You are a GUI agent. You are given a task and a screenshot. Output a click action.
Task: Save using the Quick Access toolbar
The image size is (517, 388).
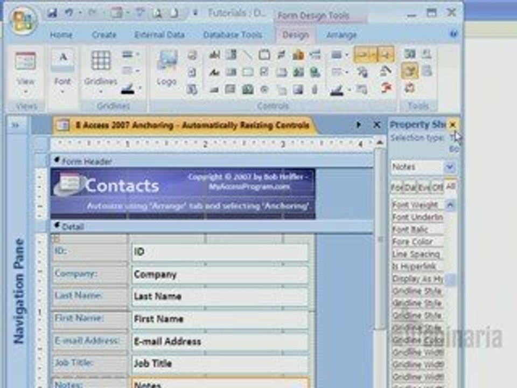tap(52, 13)
